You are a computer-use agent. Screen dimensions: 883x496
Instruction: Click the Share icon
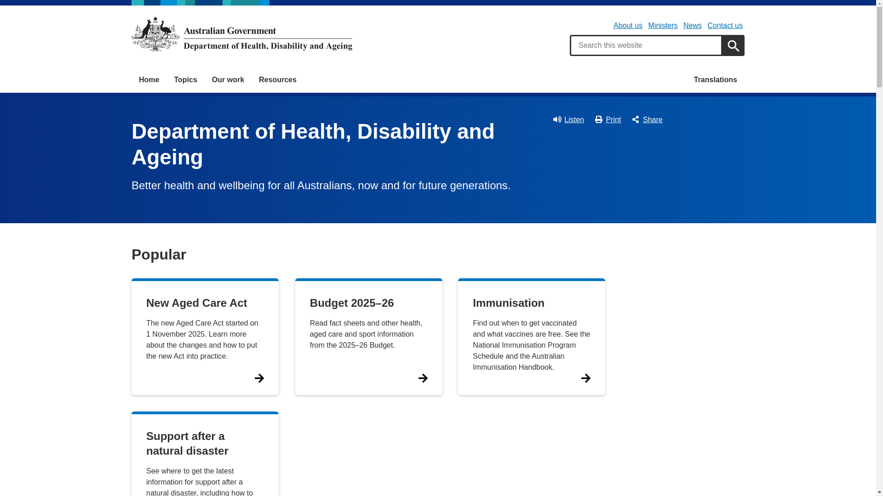[x=636, y=119]
